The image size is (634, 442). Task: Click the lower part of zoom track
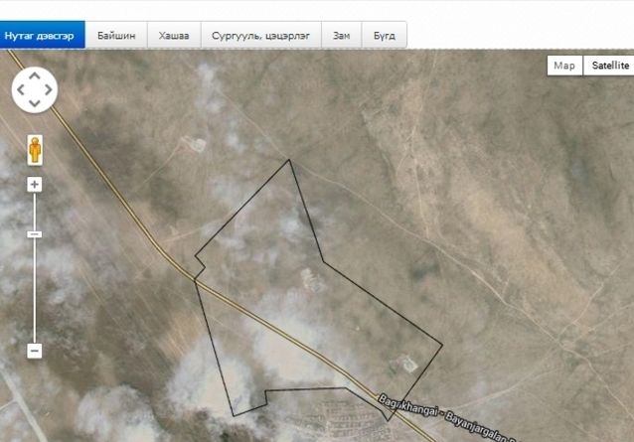[x=35, y=308]
